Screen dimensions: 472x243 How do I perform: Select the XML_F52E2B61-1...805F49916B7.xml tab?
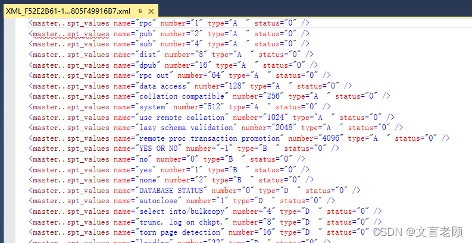[x=81, y=11]
